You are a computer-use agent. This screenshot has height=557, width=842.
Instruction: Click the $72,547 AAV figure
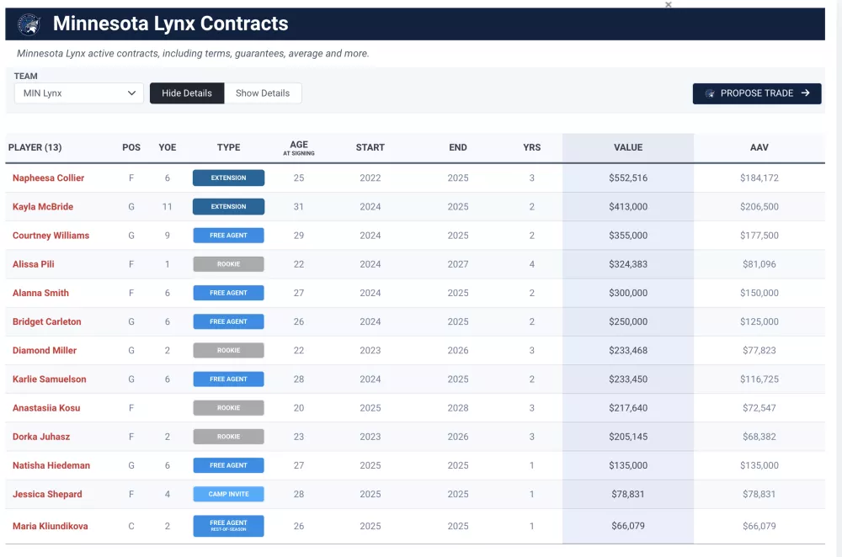point(759,408)
